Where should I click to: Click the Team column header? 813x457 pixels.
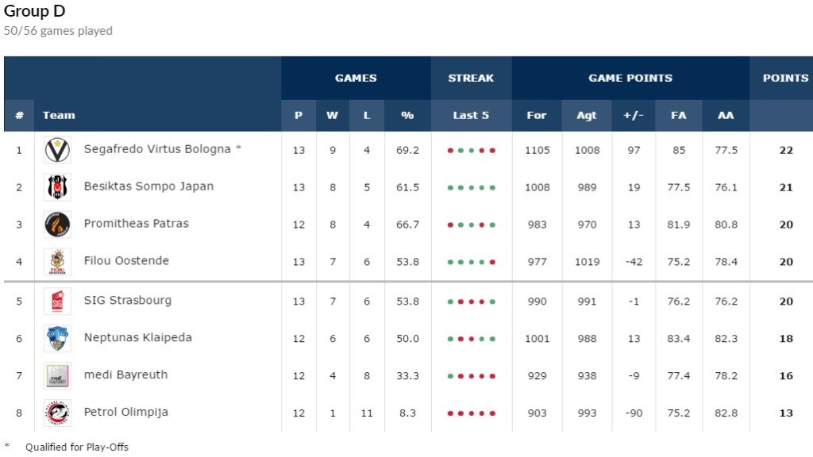click(59, 115)
